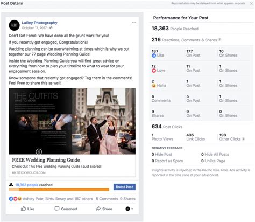Click Ashley Pate, Bintu Sesay and 187 others

click(x=58, y=199)
